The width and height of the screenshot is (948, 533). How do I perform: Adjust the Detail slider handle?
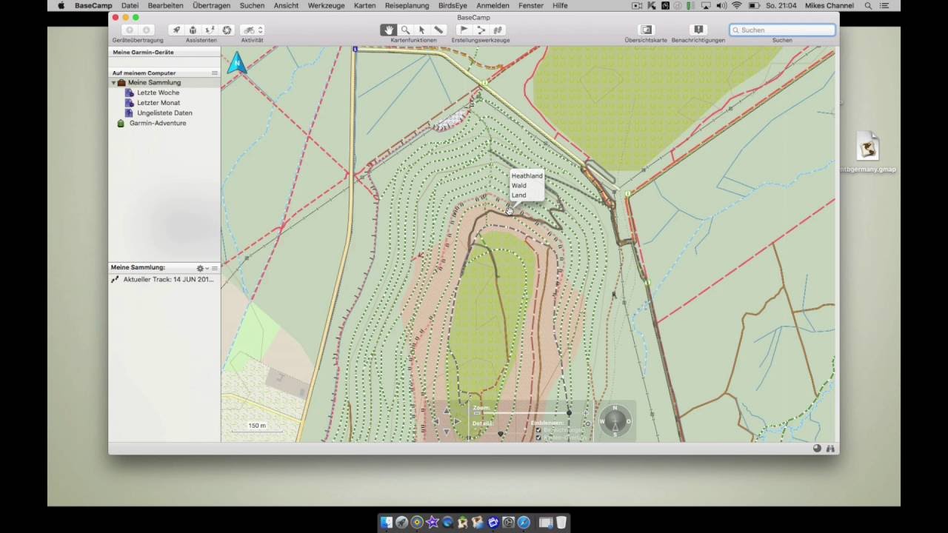pyautogui.click(x=500, y=434)
